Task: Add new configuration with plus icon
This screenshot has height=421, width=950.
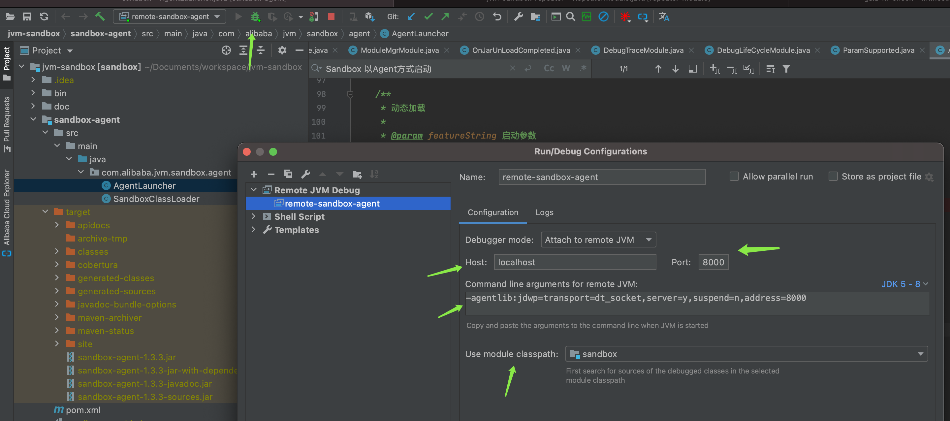Action: 254,174
